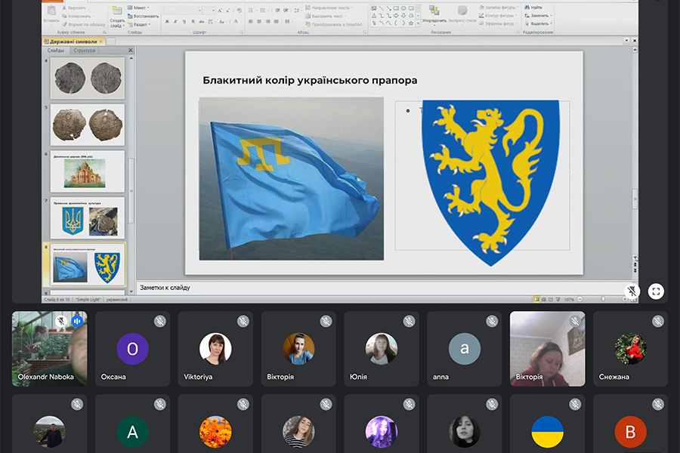Image resolution: width=680 pixels, height=453 pixels.
Task: Click muted microphone icon on Viktoriya's tile
Action: tap(243, 322)
